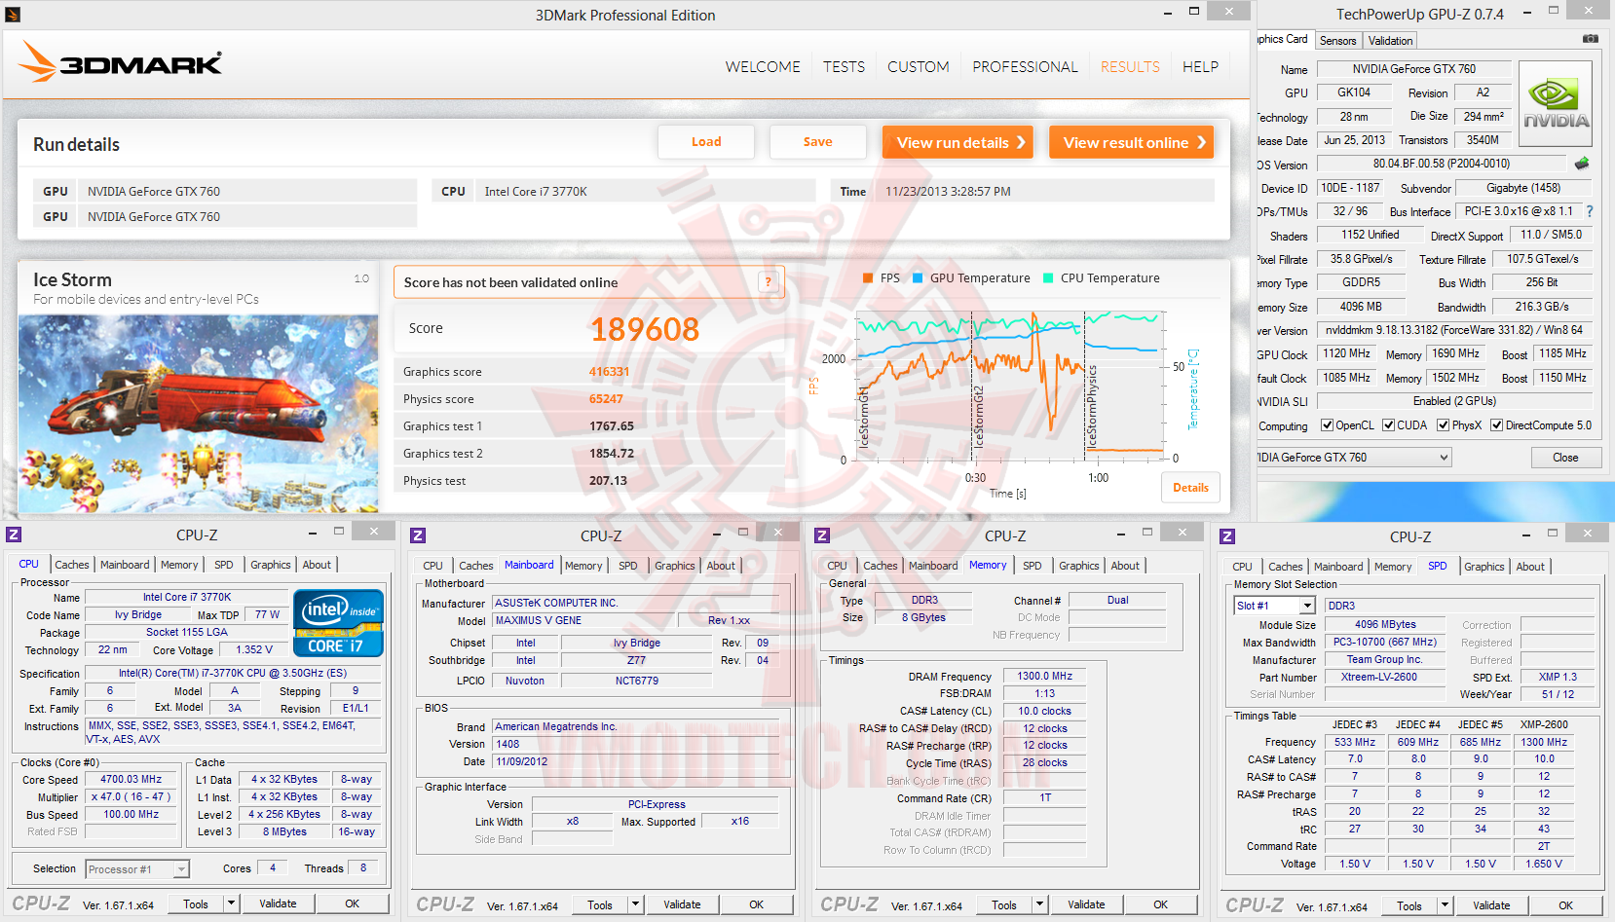
Task: Open the Graphics tab in CPU-Z motherboard window
Action: [x=675, y=566]
